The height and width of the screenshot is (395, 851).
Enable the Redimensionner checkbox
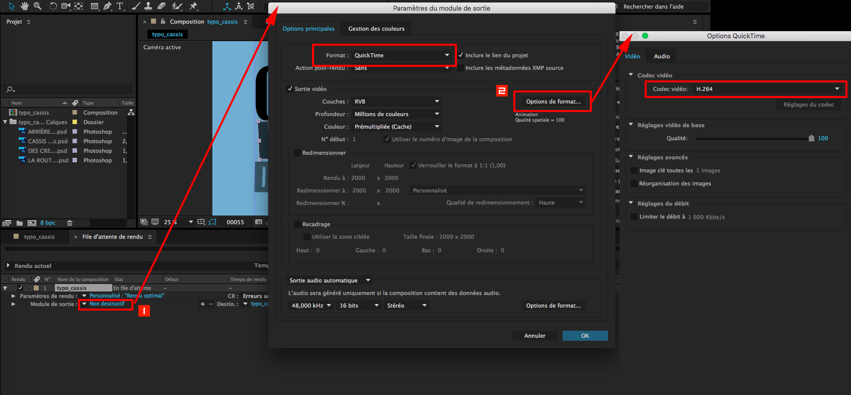(x=297, y=153)
